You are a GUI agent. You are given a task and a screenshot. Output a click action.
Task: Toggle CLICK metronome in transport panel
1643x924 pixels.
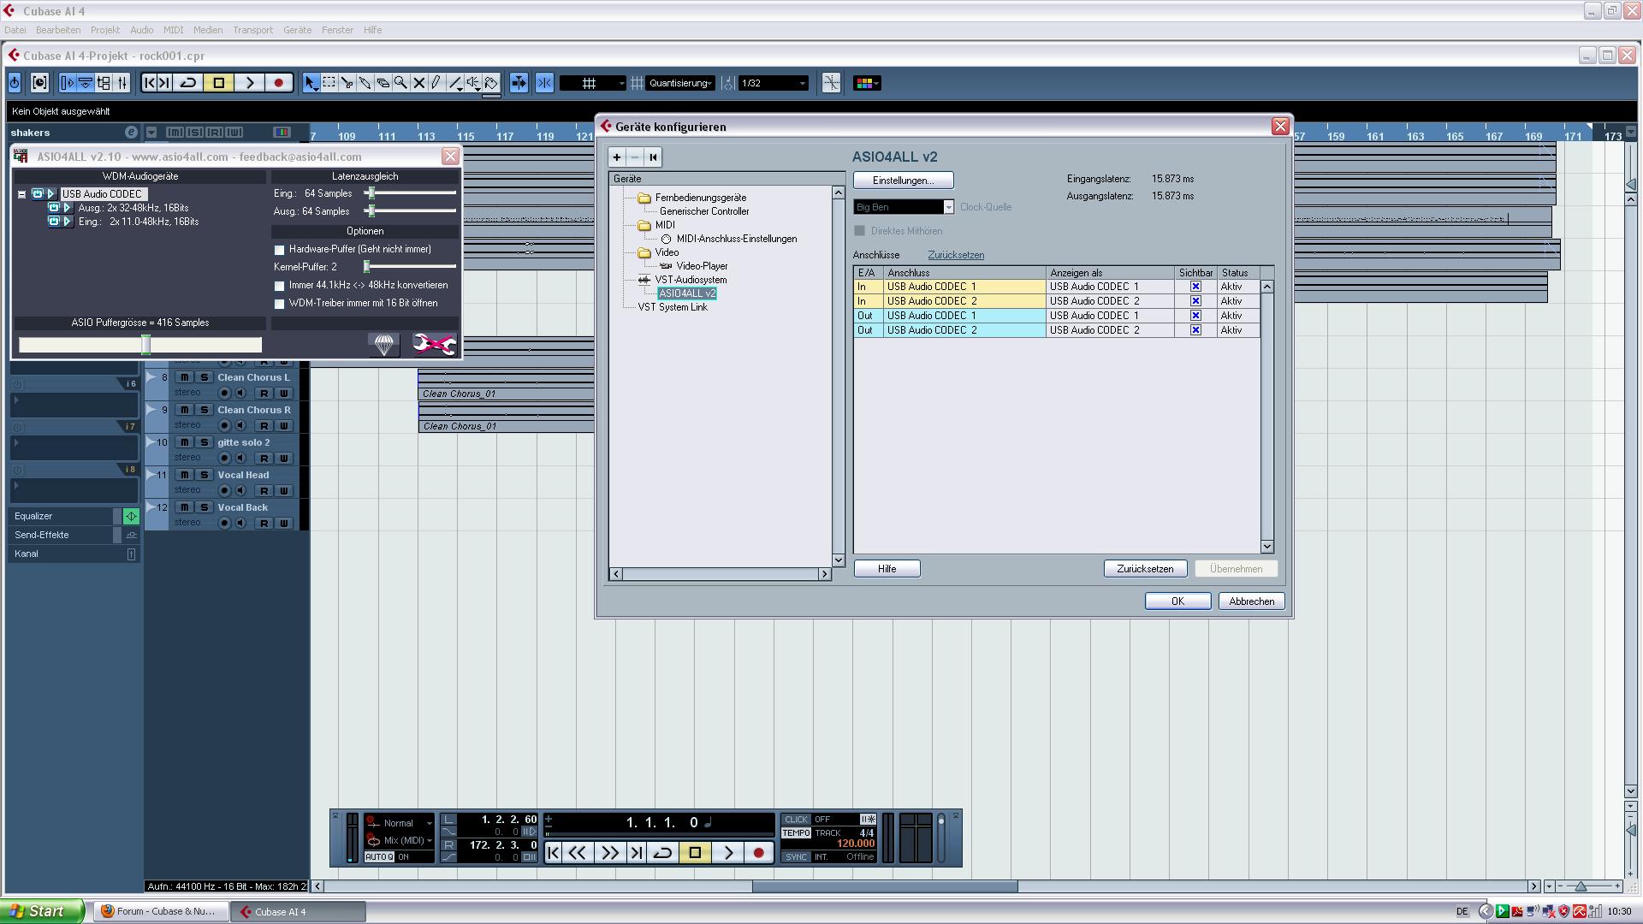point(796,820)
